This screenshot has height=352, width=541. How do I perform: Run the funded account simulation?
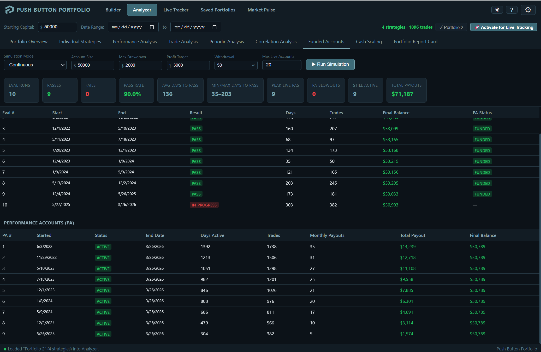click(x=330, y=65)
